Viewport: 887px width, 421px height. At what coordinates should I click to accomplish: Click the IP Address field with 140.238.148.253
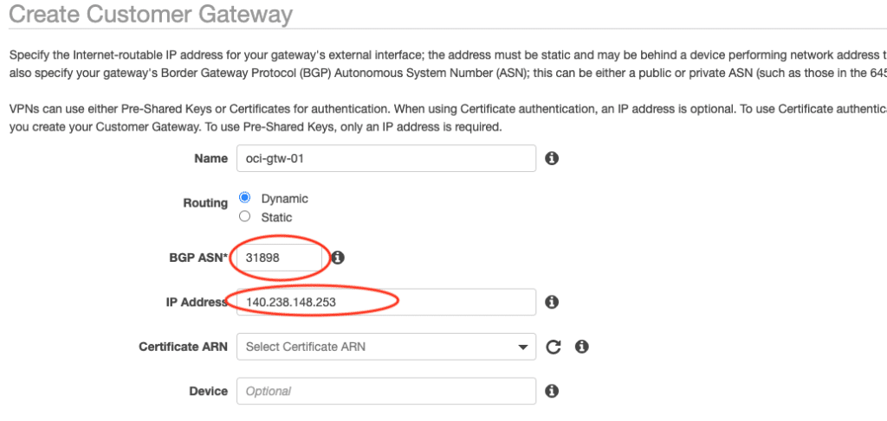click(385, 302)
